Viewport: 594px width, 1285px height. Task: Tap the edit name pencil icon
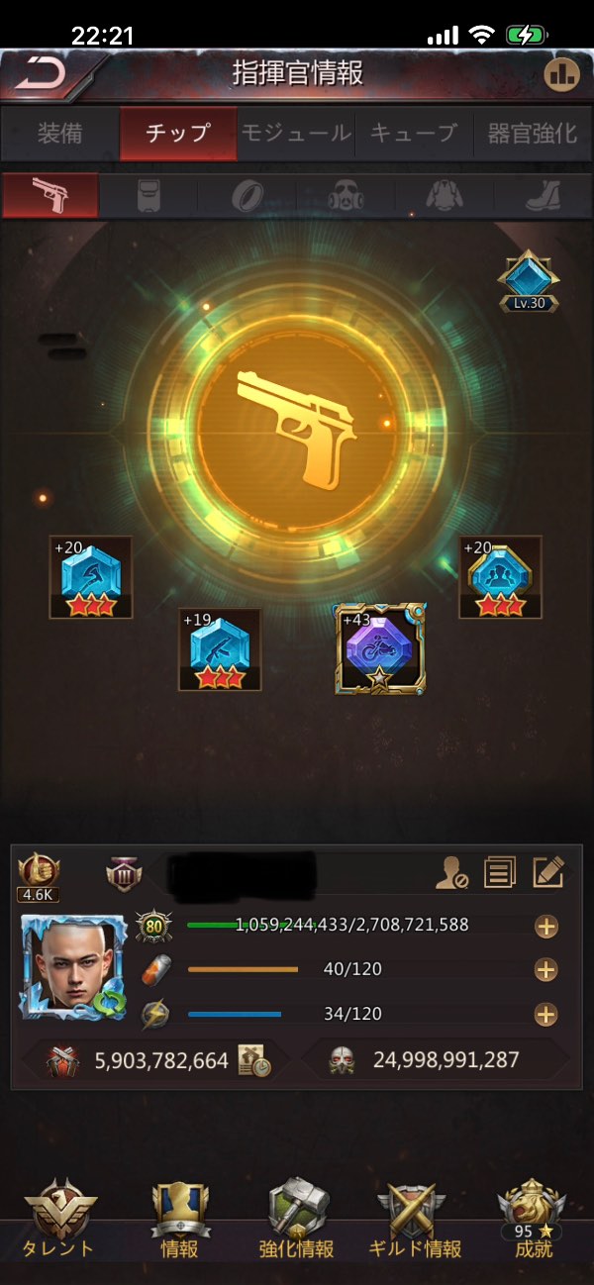[548, 872]
